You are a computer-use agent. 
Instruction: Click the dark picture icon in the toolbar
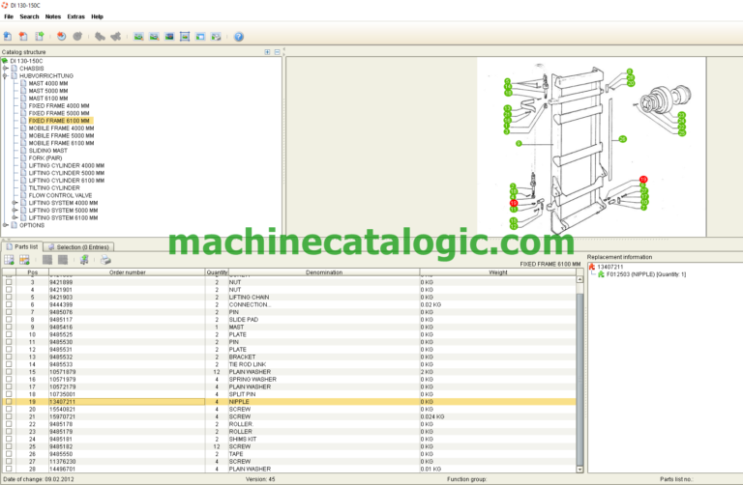tap(169, 37)
